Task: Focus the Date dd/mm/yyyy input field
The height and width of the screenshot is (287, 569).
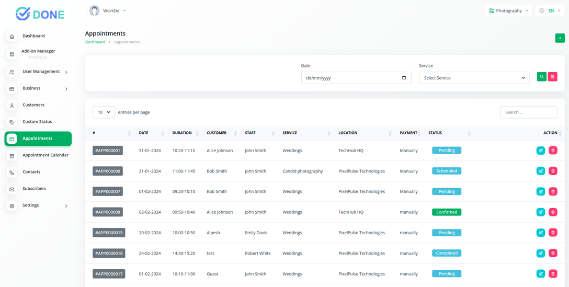Action: coord(356,78)
